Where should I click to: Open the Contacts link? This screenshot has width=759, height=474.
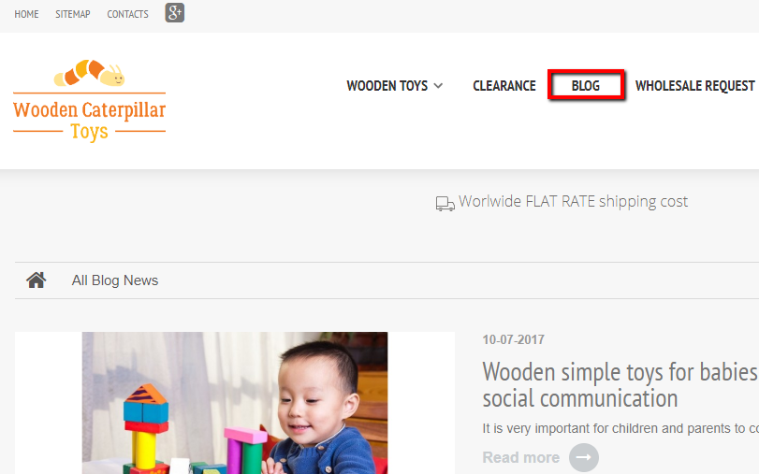coord(128,14)
